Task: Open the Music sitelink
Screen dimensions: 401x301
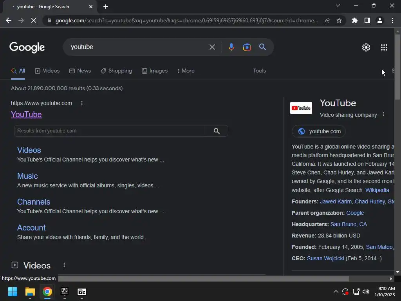Action: (27, 176)
